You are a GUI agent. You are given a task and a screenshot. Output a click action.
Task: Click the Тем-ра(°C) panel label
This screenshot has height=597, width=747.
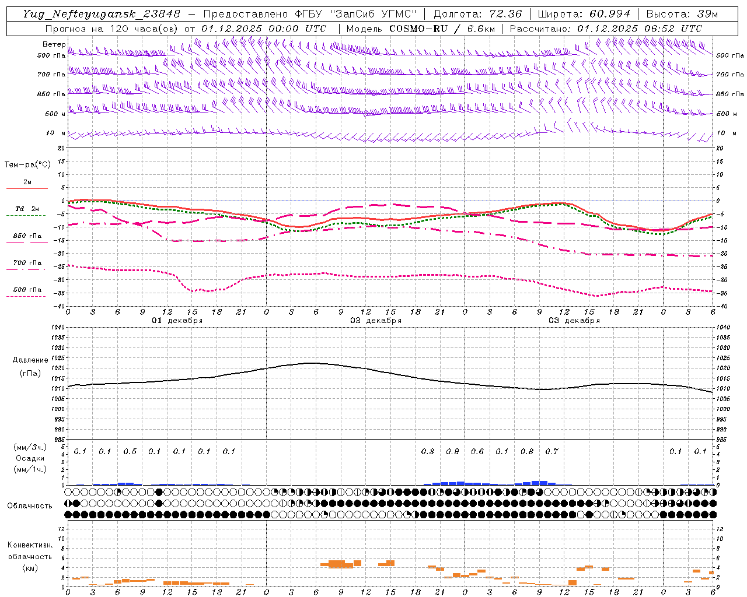27,165
